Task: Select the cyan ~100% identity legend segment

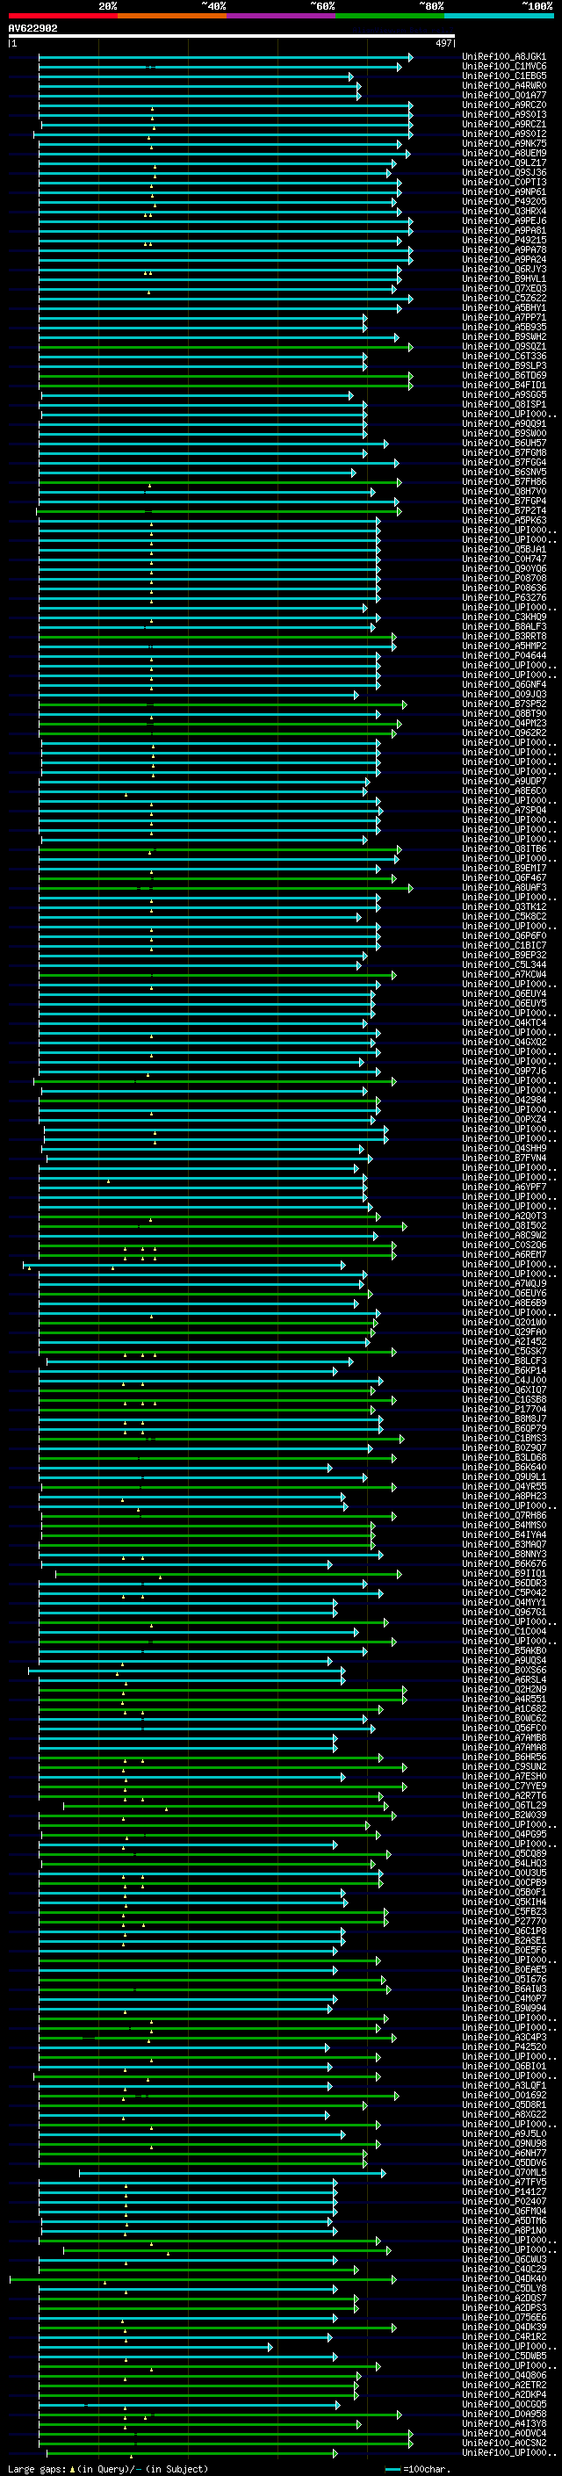Action: pos(499,16)
